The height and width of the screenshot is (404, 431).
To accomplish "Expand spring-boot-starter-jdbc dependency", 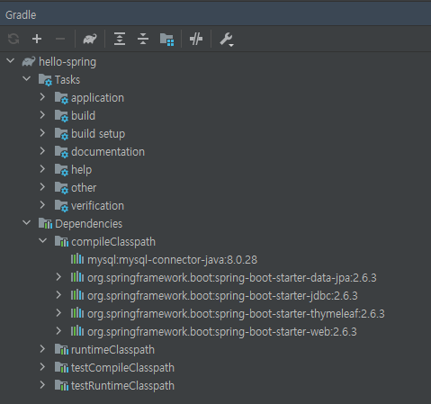I will 58,295.
